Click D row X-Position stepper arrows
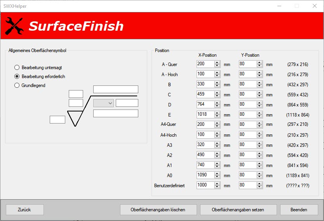This screenshot has height=221, width=324. (x=217, y=104)
